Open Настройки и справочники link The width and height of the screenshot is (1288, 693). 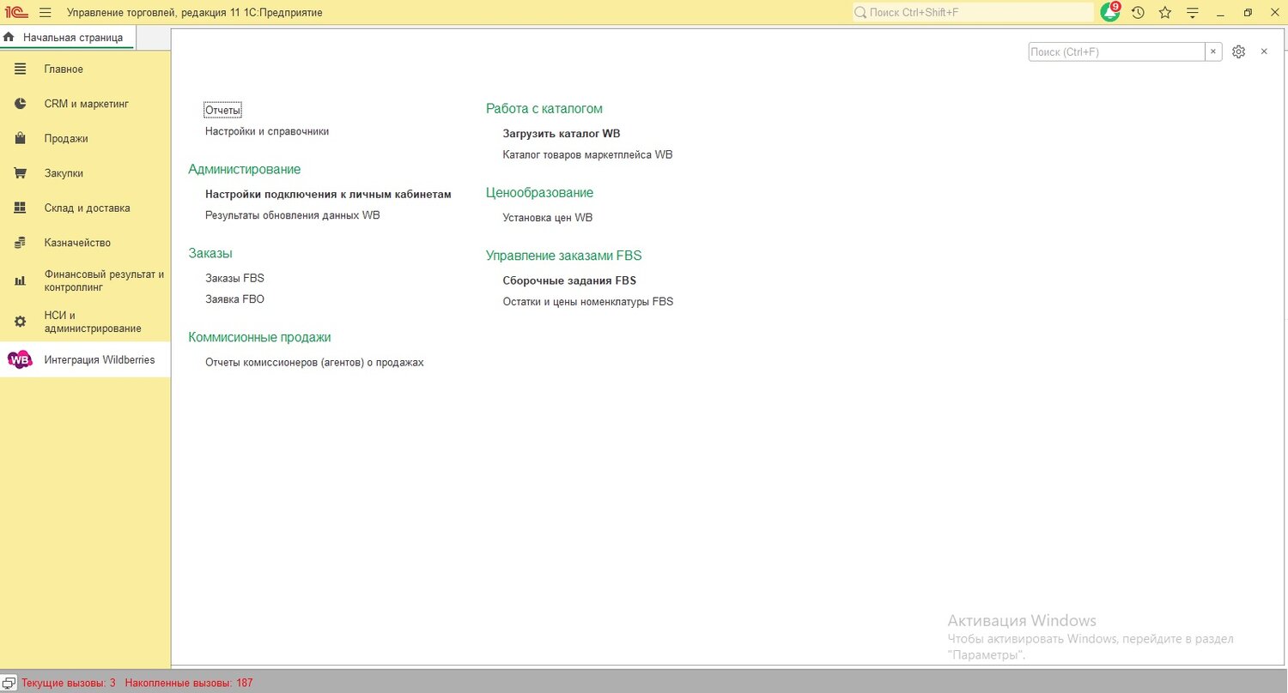(x=267, y=131)
